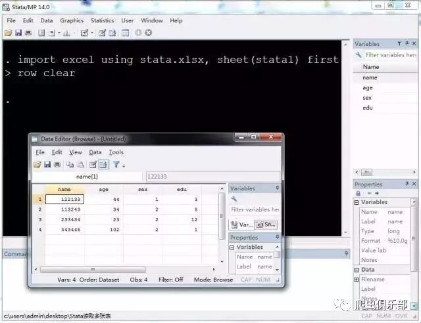This screenshot has width=421, height=323.
Task: Toggle pin on Data Editor Properties panel
Action: (278, 237)
